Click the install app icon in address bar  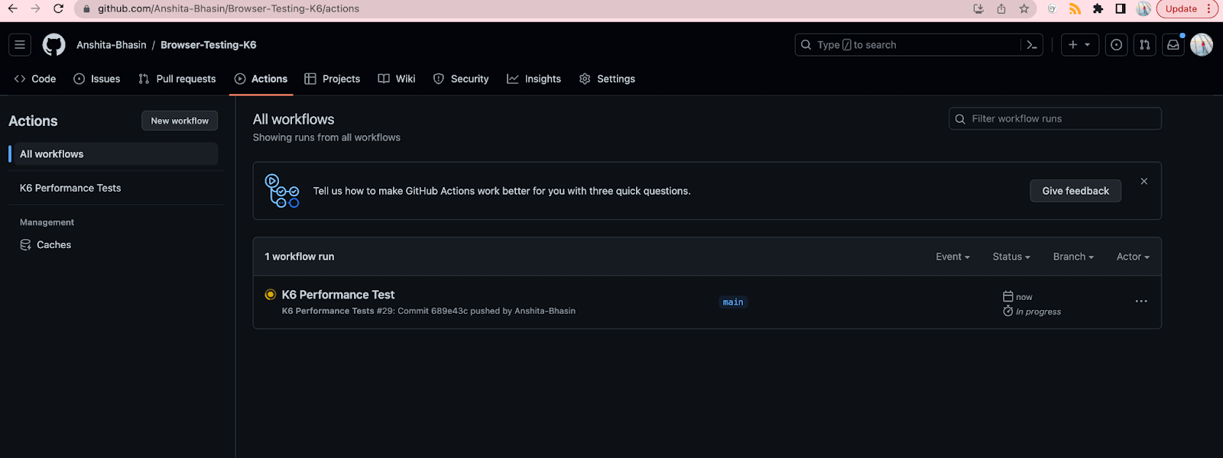coord(978,8)
